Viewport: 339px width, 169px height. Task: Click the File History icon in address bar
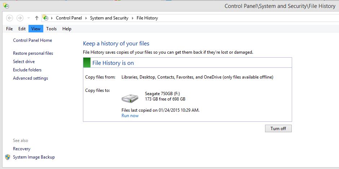45,18
